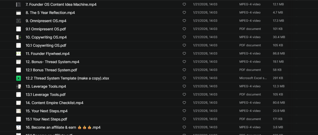Viewport: 318px width, 135px height.
Task: Click the PDF icon for 9.1 Omnipresent OS.pdf
Action: tap(19, 29)
